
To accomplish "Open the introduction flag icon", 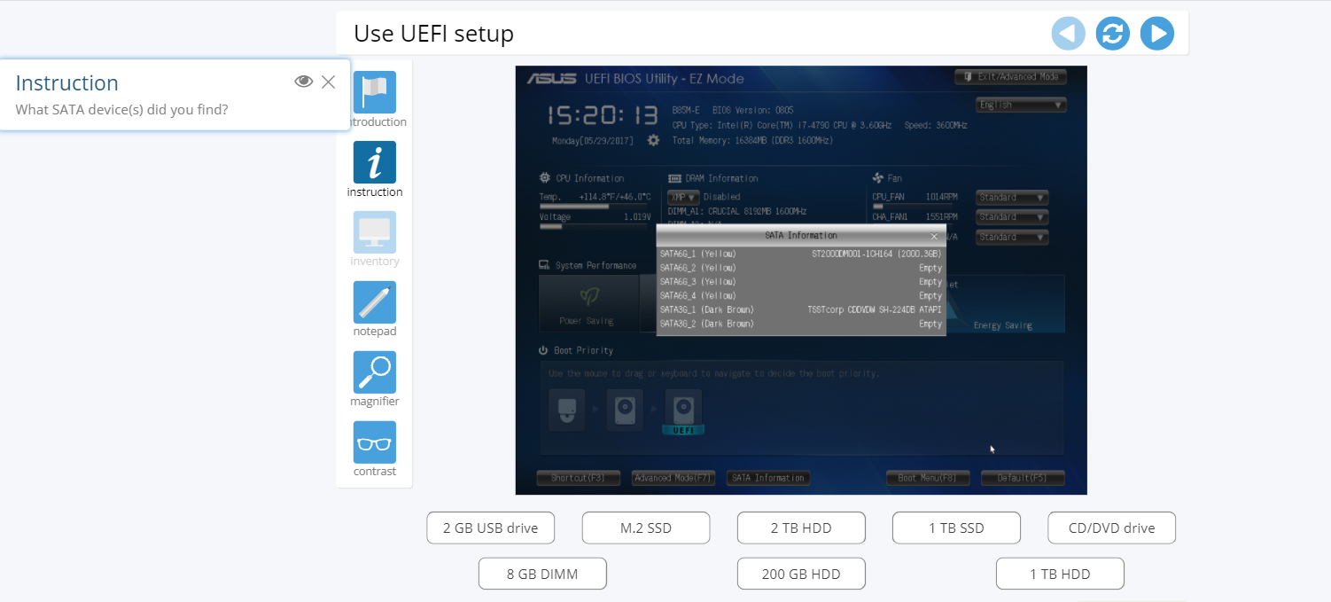I will click(x=375, y=92).
